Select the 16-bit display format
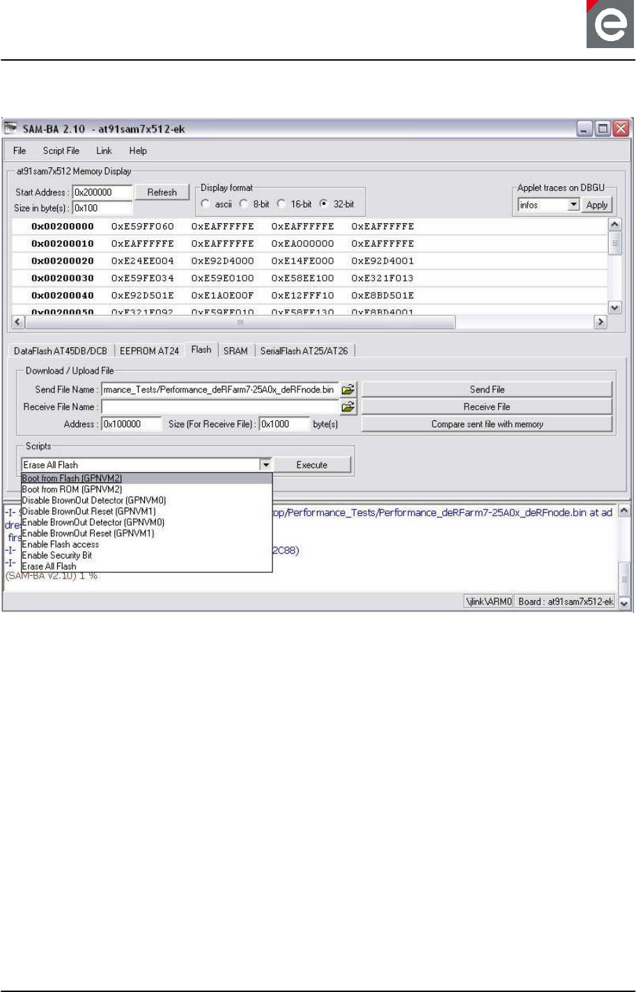Viewport: 636px width, 992px height. point(282,204)
